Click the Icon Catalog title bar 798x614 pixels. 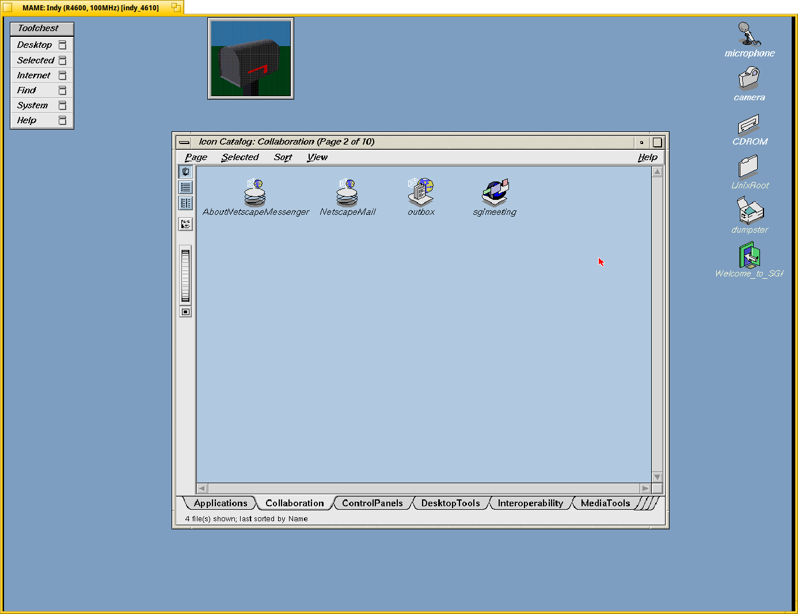point(412,142)
